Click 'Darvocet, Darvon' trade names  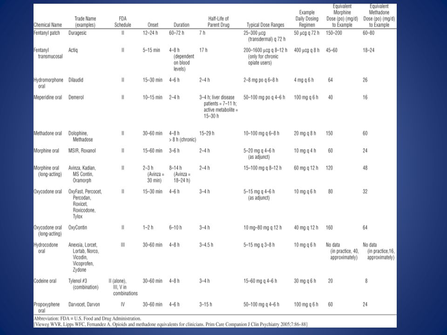click(84, 304)
